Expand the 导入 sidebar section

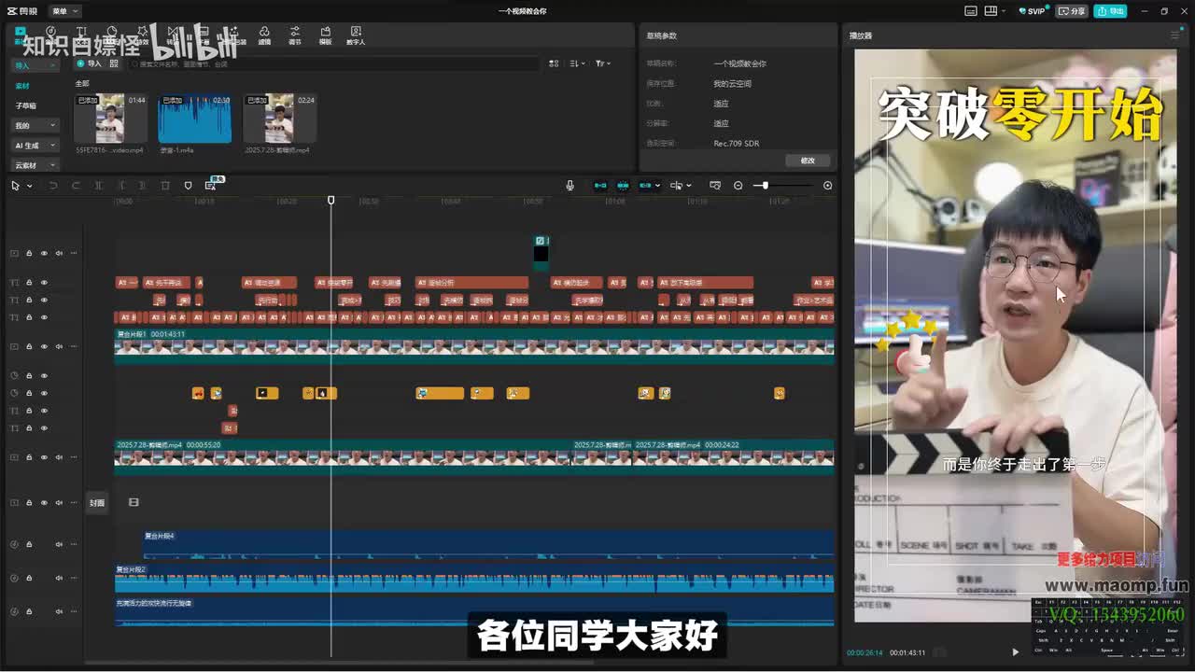[x=35, y=65]
